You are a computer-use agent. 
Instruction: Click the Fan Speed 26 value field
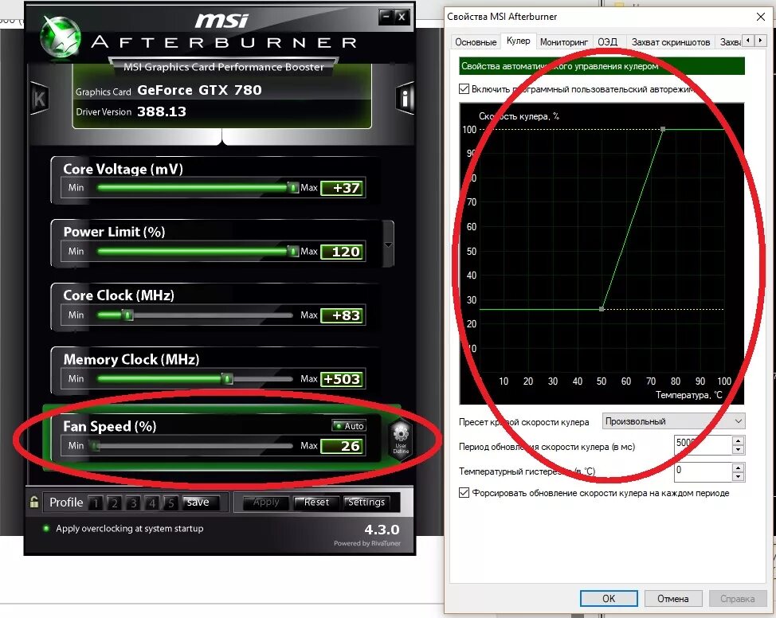pos(343,446)
